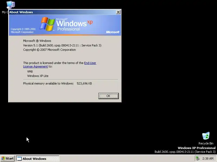Click the Physical memory available to Windows label
Screen dimensions: 217x162
pos(48,83)
